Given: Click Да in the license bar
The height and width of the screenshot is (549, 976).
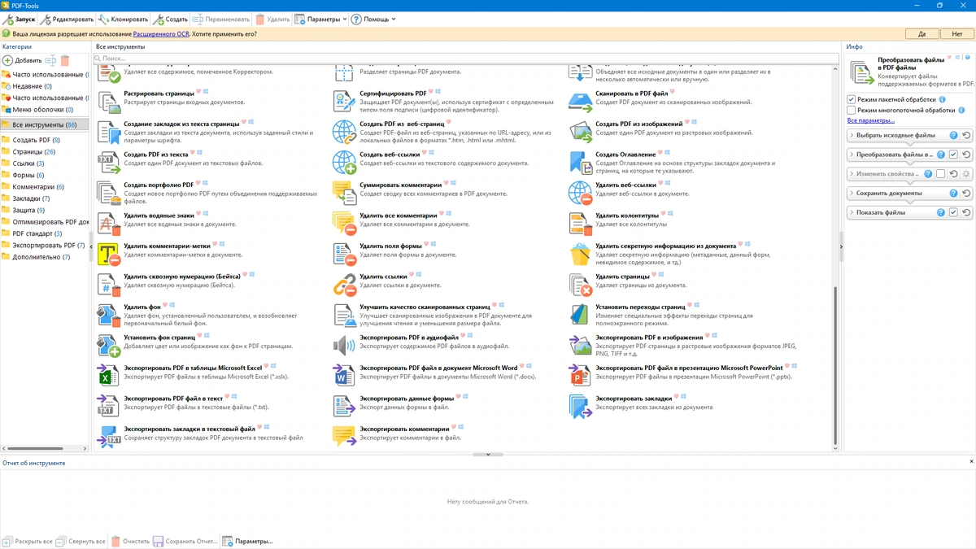Looking at the screenshot, I should click(x=922, y=34).
